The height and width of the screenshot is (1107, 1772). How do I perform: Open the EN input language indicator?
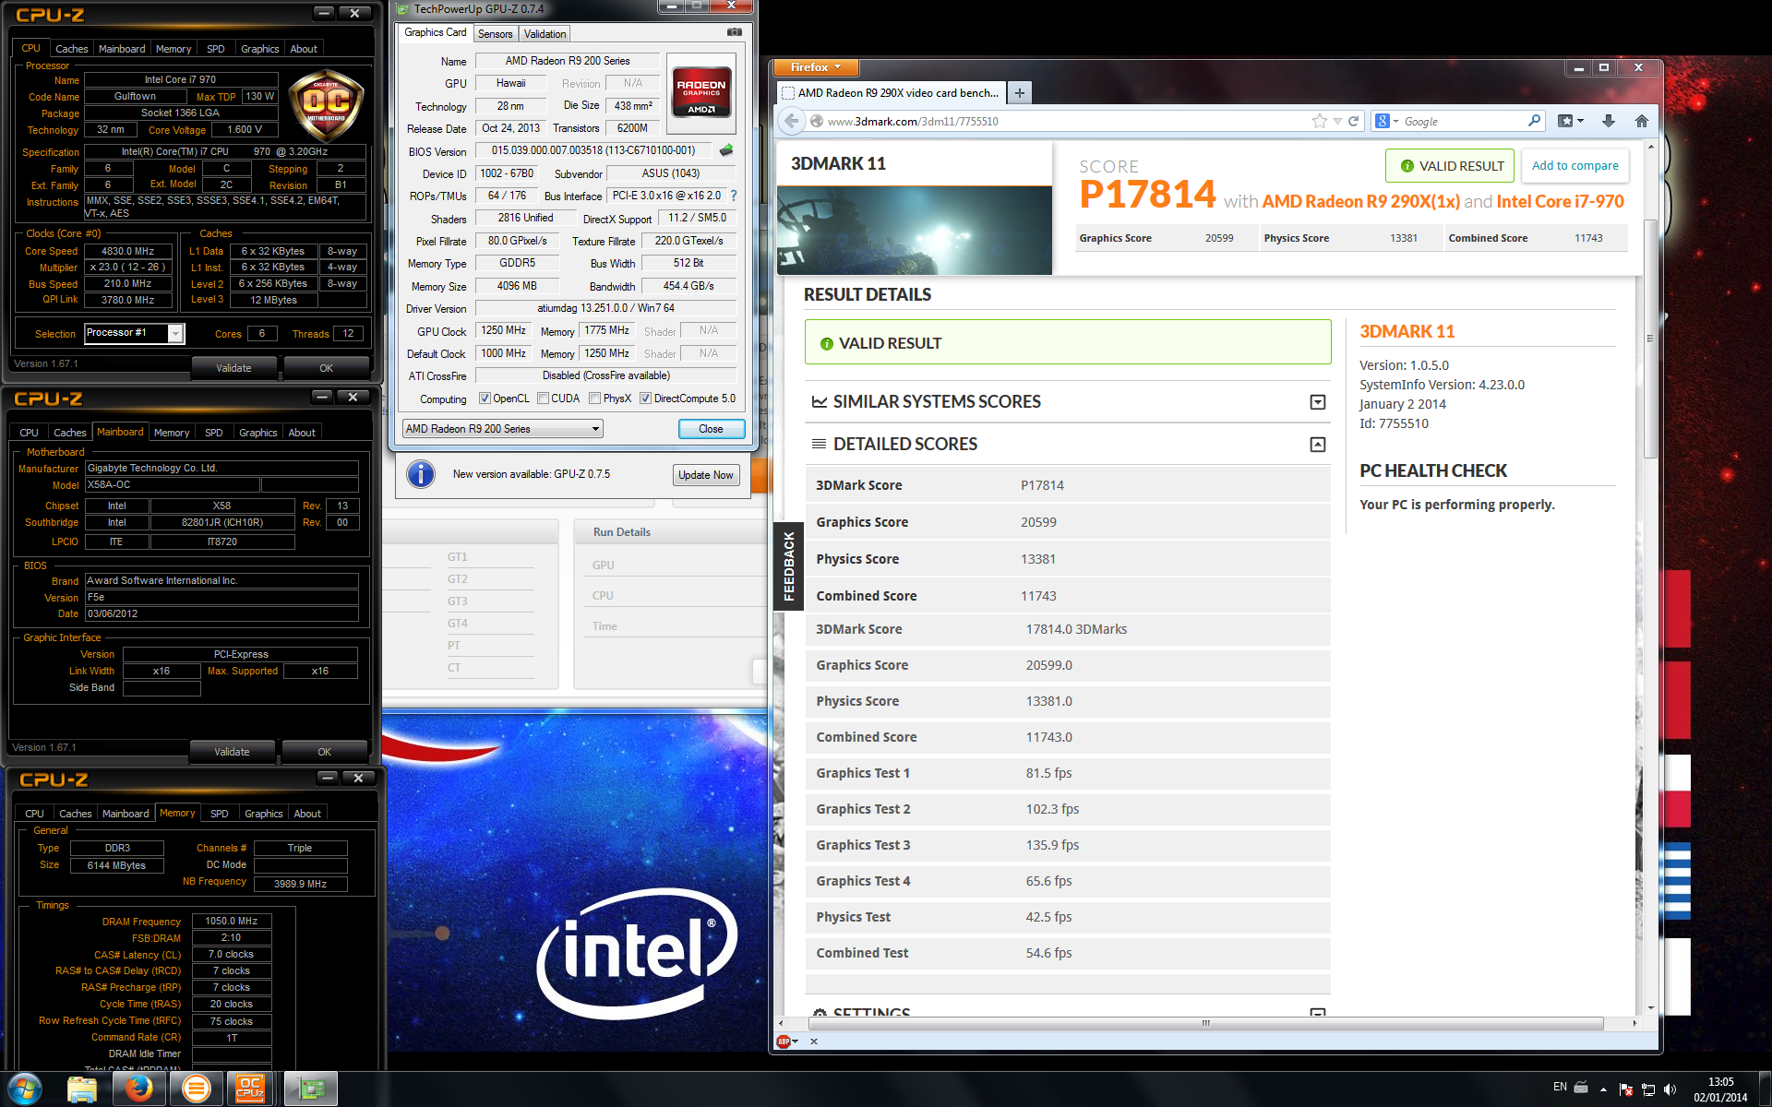(x=1560, y=1087)
